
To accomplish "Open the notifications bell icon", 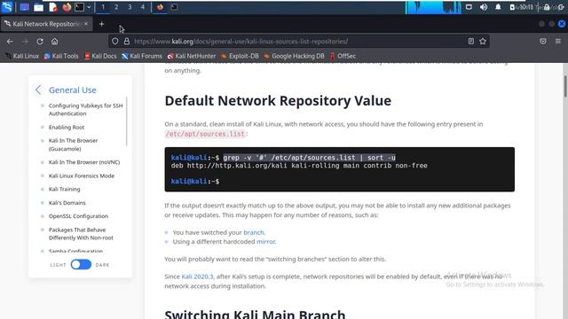I will click(x=498, y=7).
